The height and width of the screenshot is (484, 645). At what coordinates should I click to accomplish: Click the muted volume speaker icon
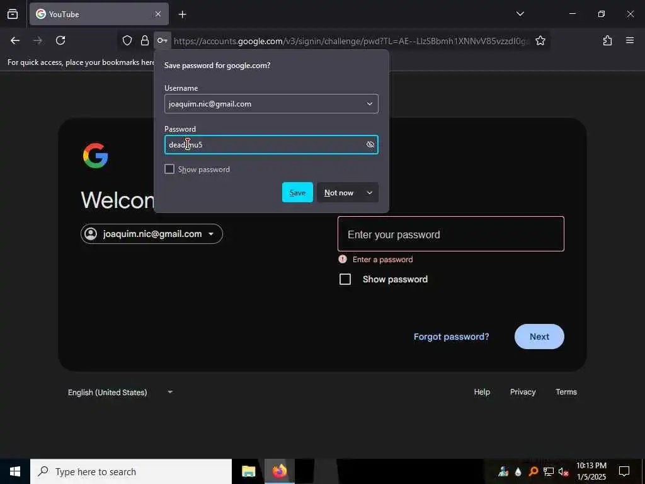pos(563,471)
